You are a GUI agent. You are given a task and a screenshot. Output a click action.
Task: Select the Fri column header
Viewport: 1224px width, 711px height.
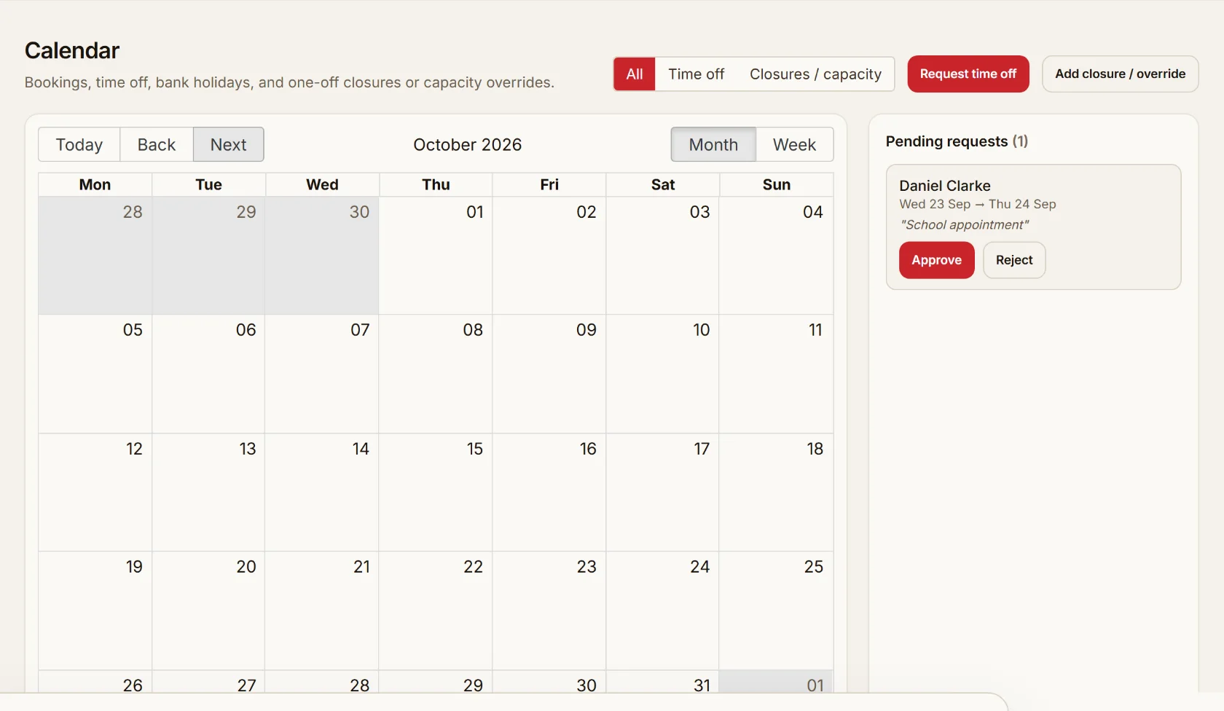click(549, 184)
